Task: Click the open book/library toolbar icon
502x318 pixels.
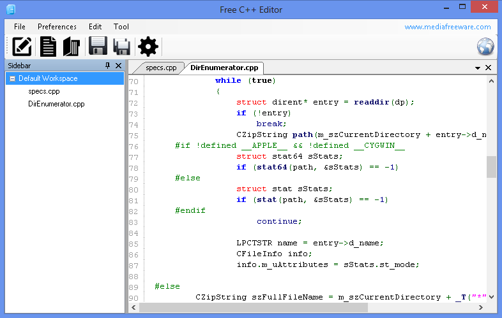Action: click(x=72, y=47)
